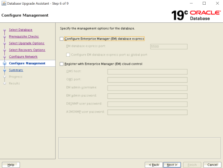Click the Configure Management current step marker
This screenshot has width=223, height=168.
[x=4, y=63]
